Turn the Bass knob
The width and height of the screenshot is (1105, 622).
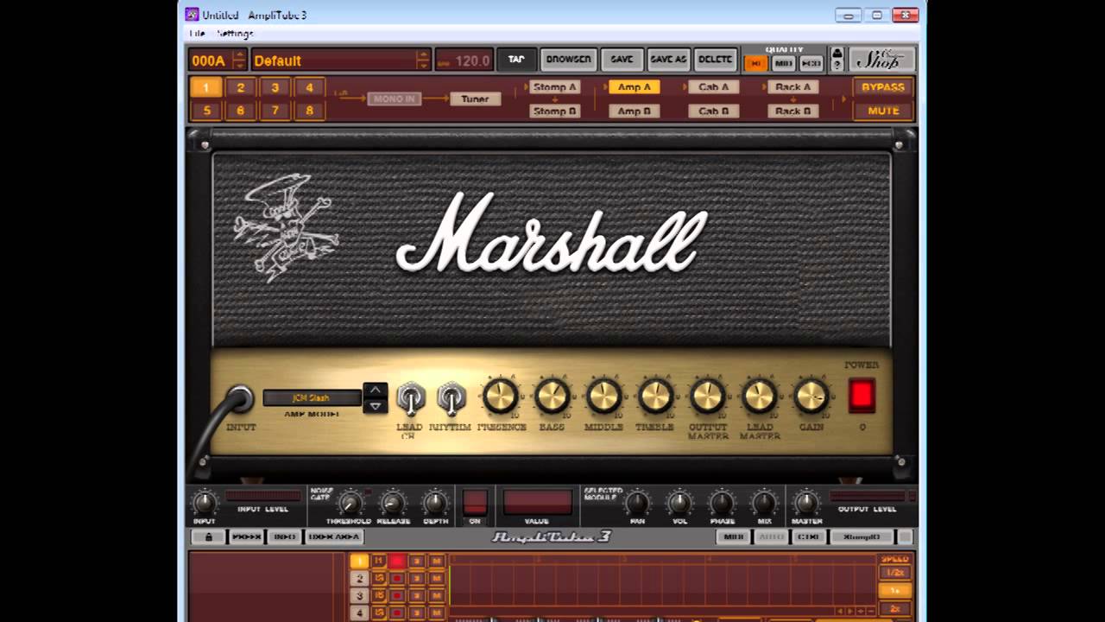pyautogui.click(x=552, y=397)
